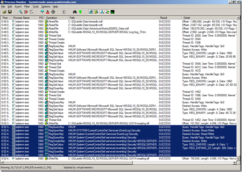Click detail 'Thread ID: 1672'
This screenshot has height=172, width=242.
tap(191, 71)
